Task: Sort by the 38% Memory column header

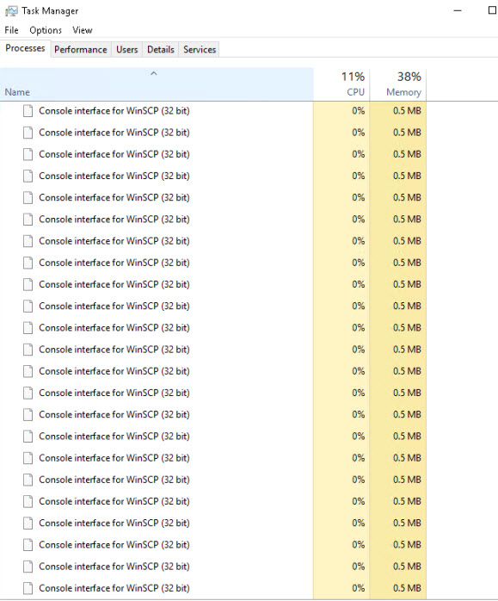Action: pyautogui.click(x=398, y=84)
